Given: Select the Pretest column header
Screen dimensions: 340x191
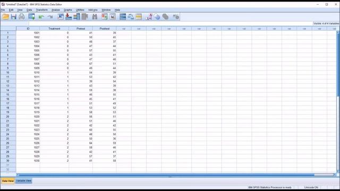Looking at the screenshot, I should pyautogui.click(x=81, y=29).
